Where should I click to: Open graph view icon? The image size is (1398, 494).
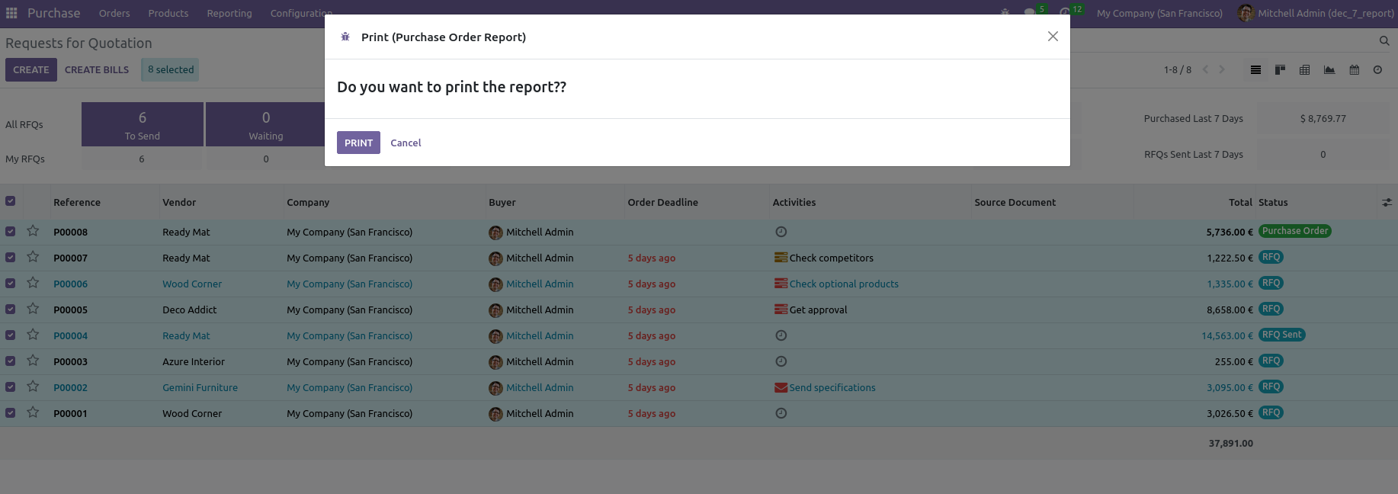pyautogui.click(x=1329, y=70)
